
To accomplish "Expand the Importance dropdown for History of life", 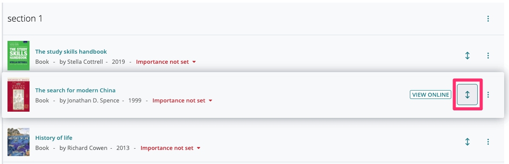I will point(171,148).
